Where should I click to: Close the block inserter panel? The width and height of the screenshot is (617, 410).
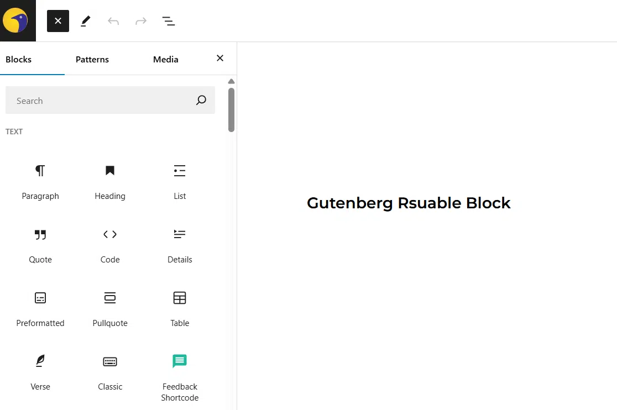pos(219,58)
